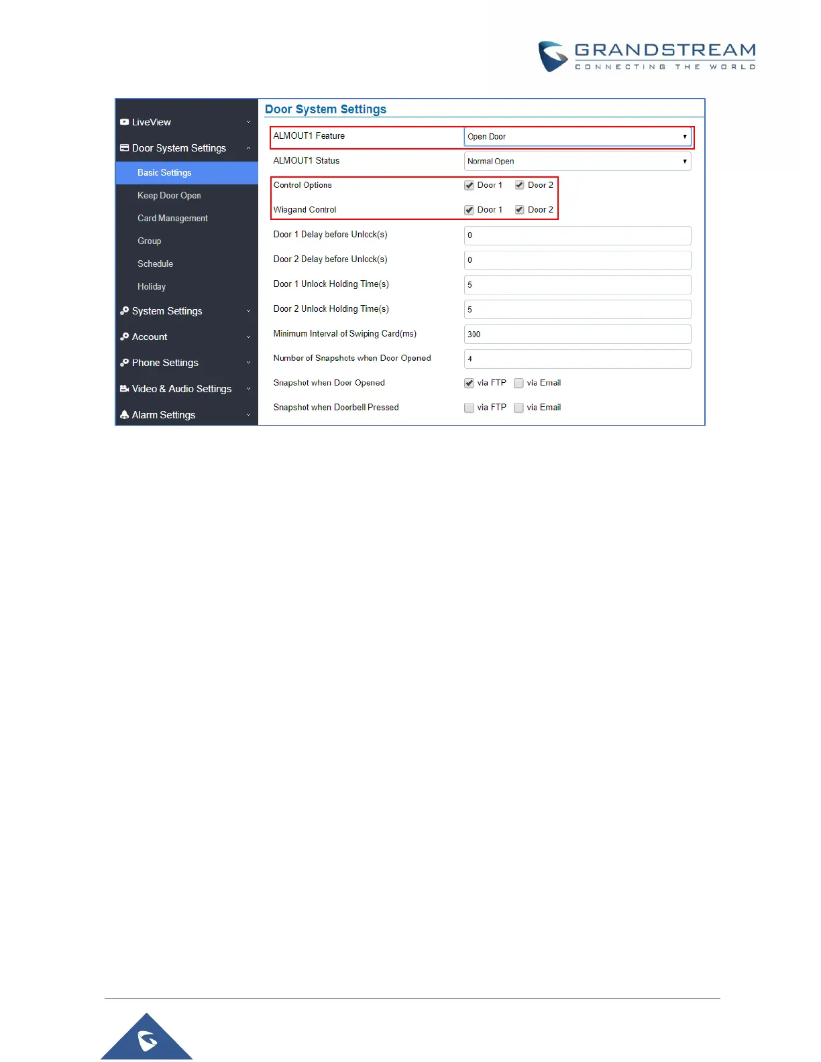Open the ALMOUT1 Status dropdown
The image size is (821, 1062).
click(578, 161)
